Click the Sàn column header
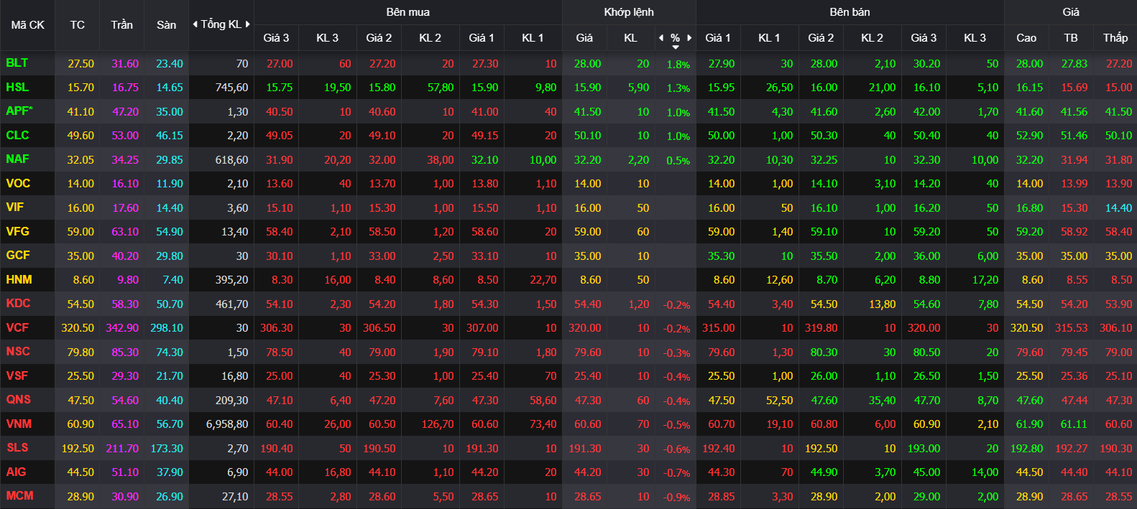 (167, 25)
